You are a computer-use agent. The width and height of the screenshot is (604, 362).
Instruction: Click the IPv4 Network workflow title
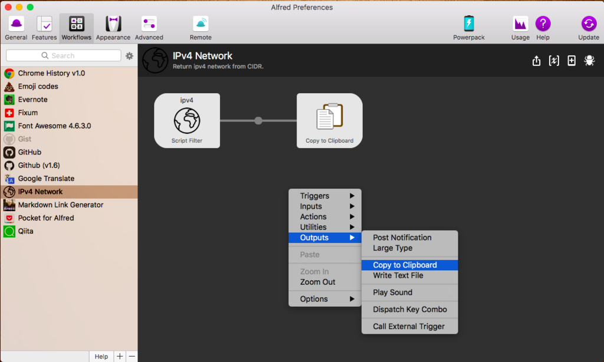coord(203,56)
